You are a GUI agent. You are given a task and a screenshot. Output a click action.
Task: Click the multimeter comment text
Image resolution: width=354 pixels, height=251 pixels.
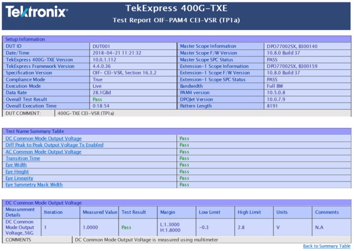146,240
